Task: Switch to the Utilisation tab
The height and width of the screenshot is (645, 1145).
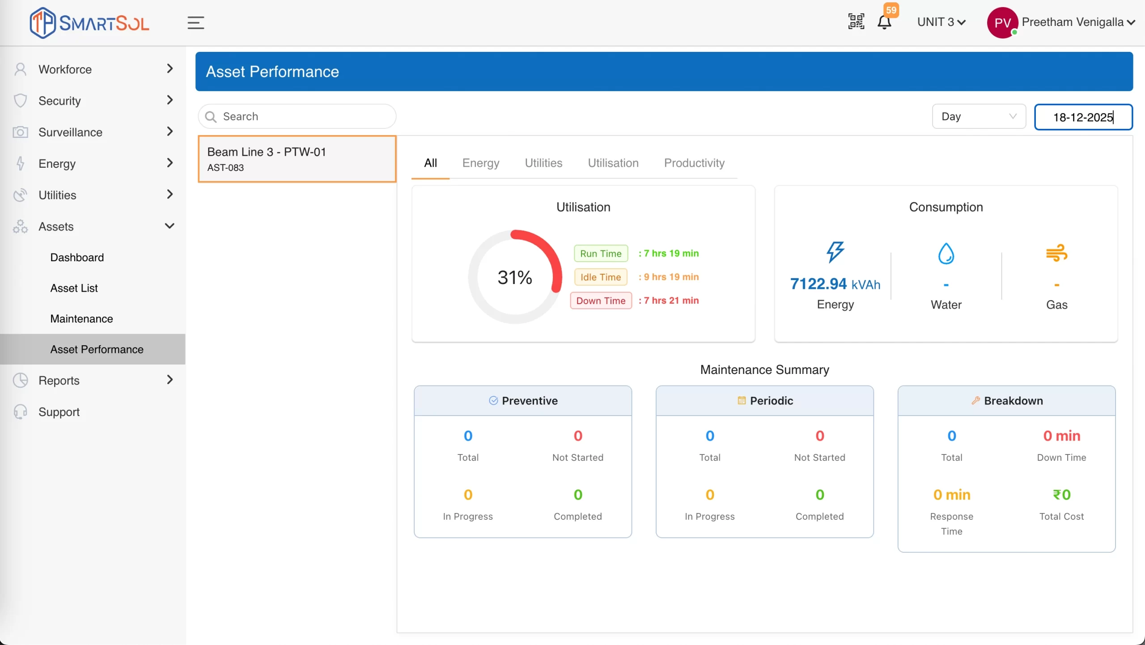Action: [x=613, y=163]
